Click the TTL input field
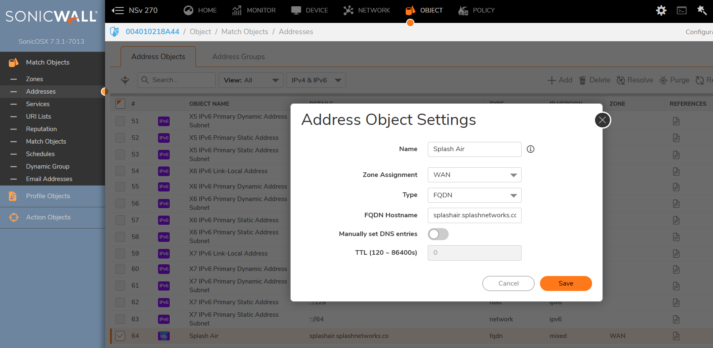The width and height of the screenshot is (713, 348). click(x=474, y=253)
